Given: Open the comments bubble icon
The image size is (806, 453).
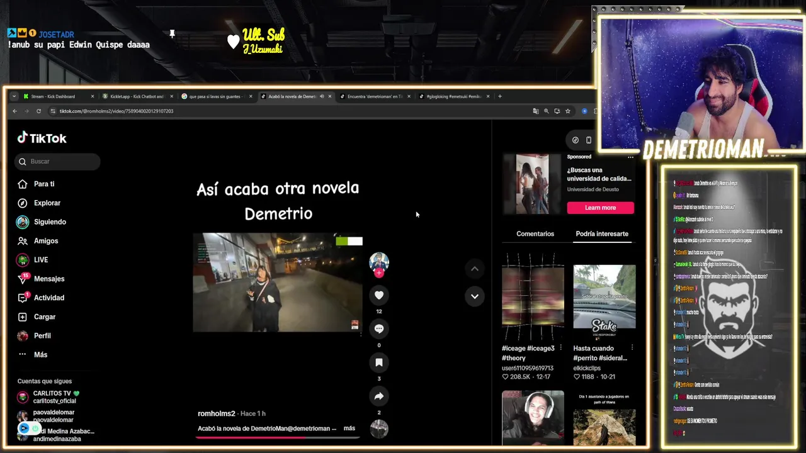Looking at the screenshot, I should [x=379, y=328].
